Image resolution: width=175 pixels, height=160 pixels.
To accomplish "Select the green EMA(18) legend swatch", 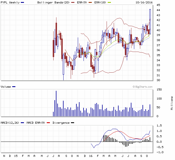I will [109, 3].
